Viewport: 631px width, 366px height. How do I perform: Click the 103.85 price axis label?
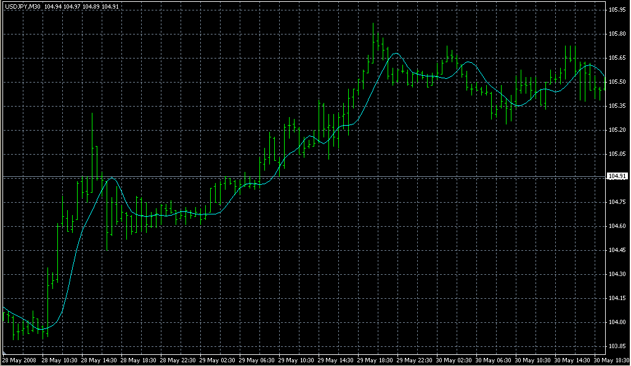(617, 346)
